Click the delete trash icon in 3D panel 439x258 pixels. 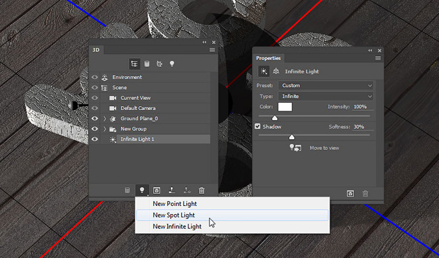click(x=201, y=190)
